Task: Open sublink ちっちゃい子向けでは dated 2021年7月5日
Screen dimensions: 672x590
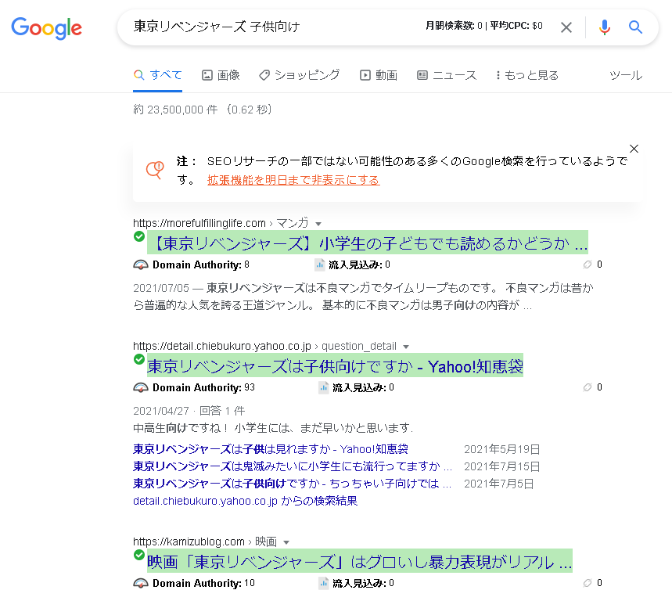Action: [292, 484]
